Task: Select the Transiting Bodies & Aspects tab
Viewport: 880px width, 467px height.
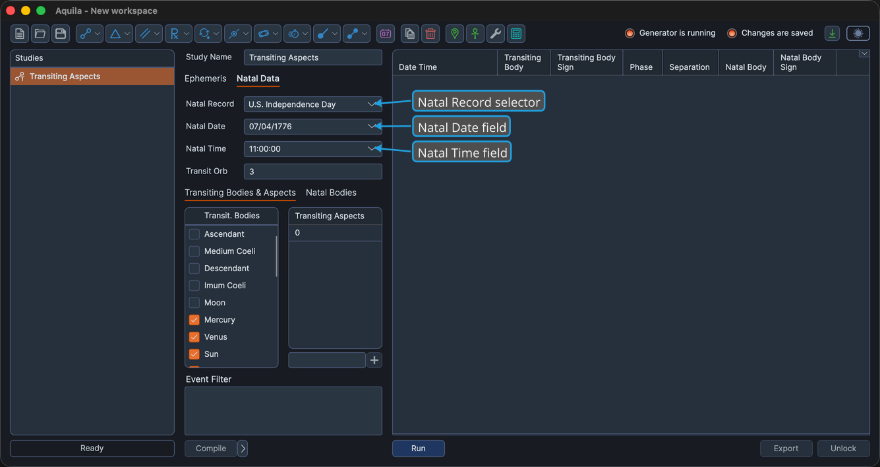Action: pos(240,193)
